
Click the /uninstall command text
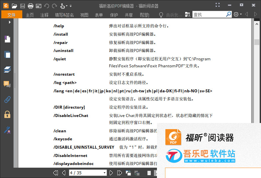[x=64, y=51]
